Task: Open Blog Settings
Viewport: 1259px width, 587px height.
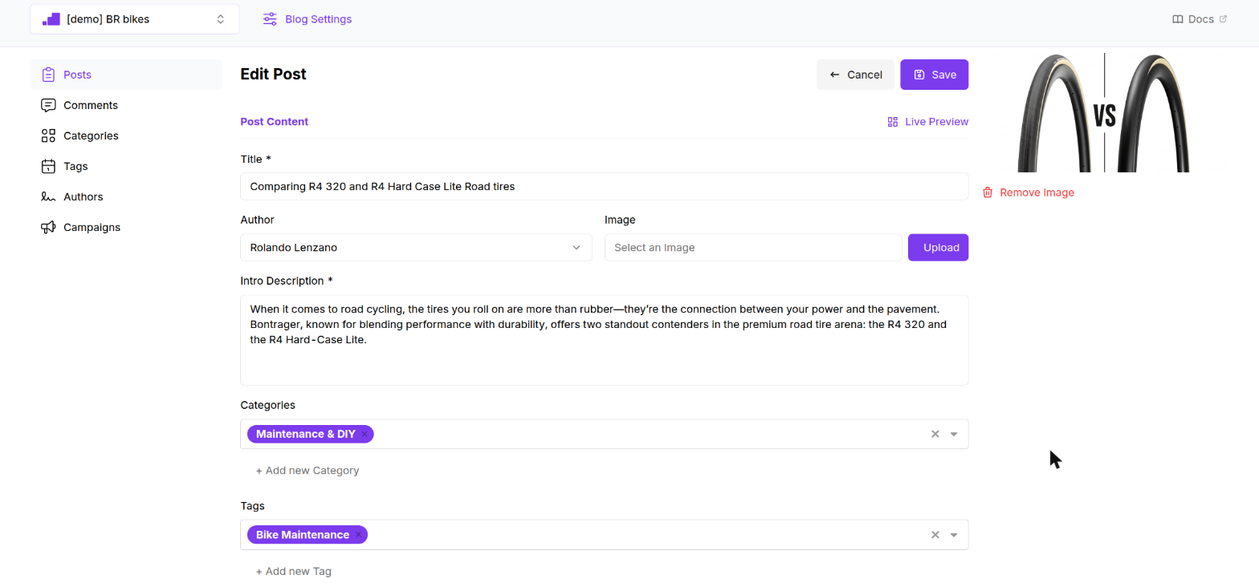Action: coord(308,19)
